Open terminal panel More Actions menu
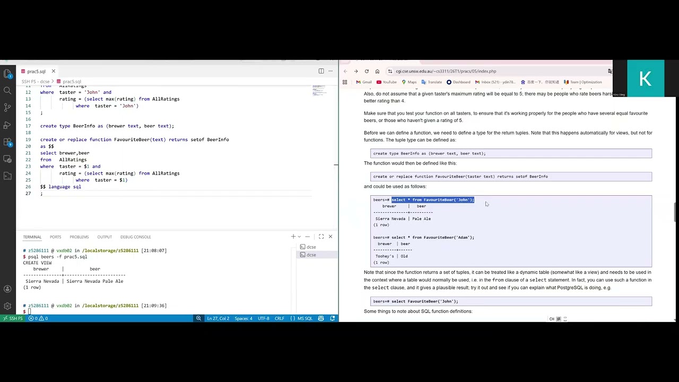 tap(308, 237)
